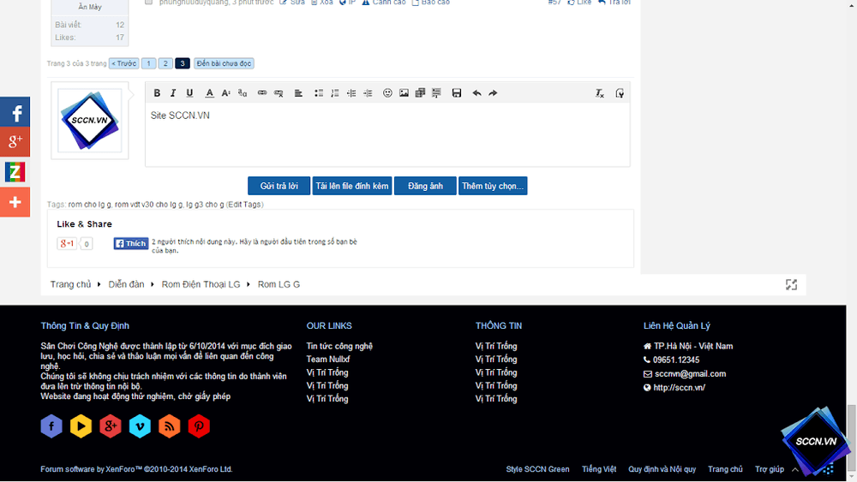857x482 pixels.
Task: Open the 'lg g3 cho g' tag
Action: (205, 204)
